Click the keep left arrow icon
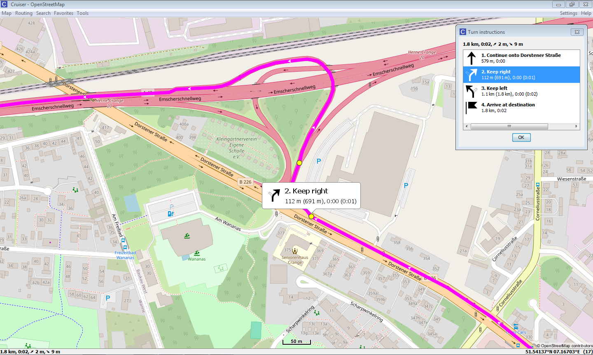Viewport: 593px width, 355px height. (x=472, y=91)
